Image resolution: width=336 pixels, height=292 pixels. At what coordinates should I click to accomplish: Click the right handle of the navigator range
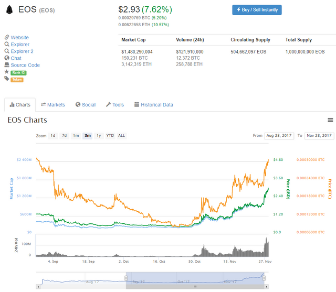264,278
